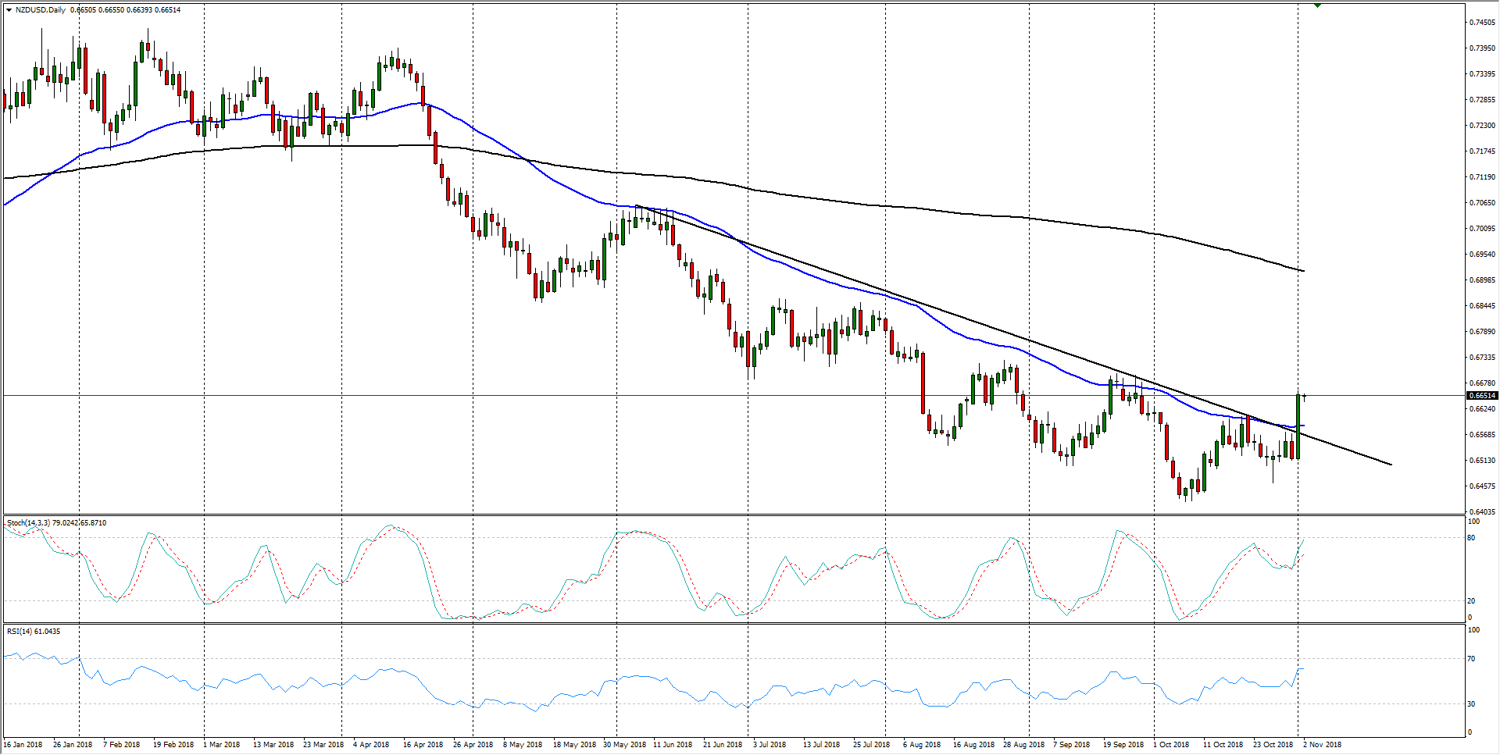Click the 1 Oct 2018 date label

1171,744
